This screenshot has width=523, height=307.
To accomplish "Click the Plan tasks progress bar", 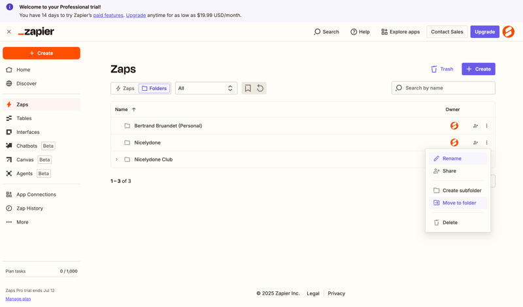I will coord(41,277).
